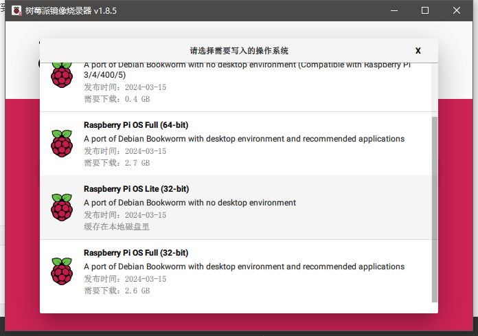The image size is (478, 336).
Task: Click the no desktop environment description of Lite 32-bit
Action: pos(190,203)
